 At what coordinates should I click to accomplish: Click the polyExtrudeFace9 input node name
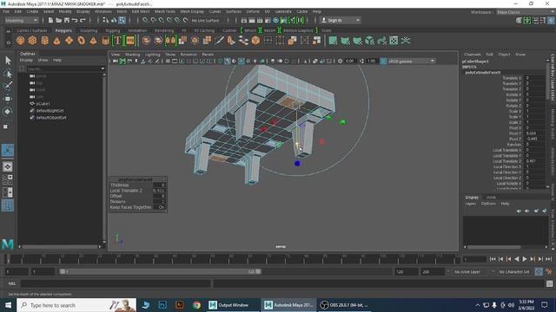click(x=483, y=73)
